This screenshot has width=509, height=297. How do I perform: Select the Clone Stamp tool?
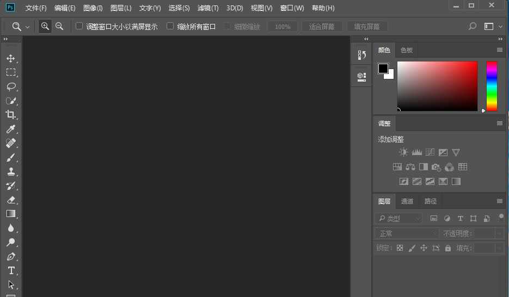[x=10, y=172]
